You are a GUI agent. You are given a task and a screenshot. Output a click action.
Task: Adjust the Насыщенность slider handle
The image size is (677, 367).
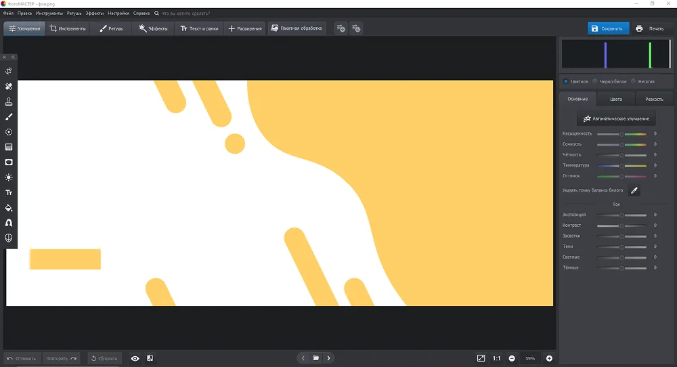[x=622, y=134]
